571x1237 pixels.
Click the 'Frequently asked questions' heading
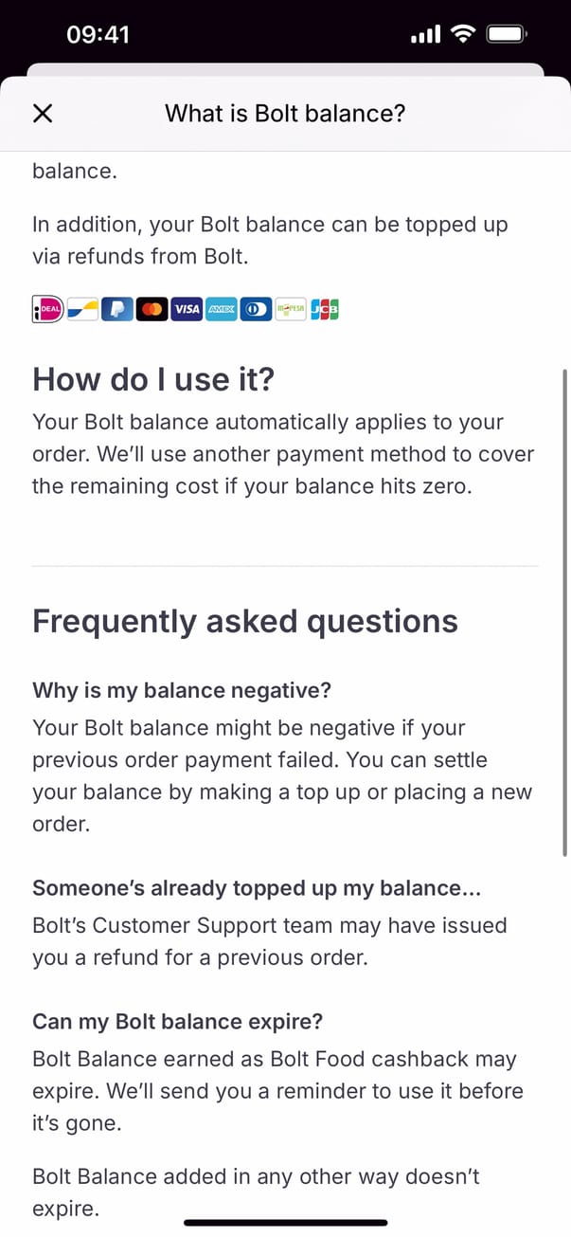(x=245, y=622)
